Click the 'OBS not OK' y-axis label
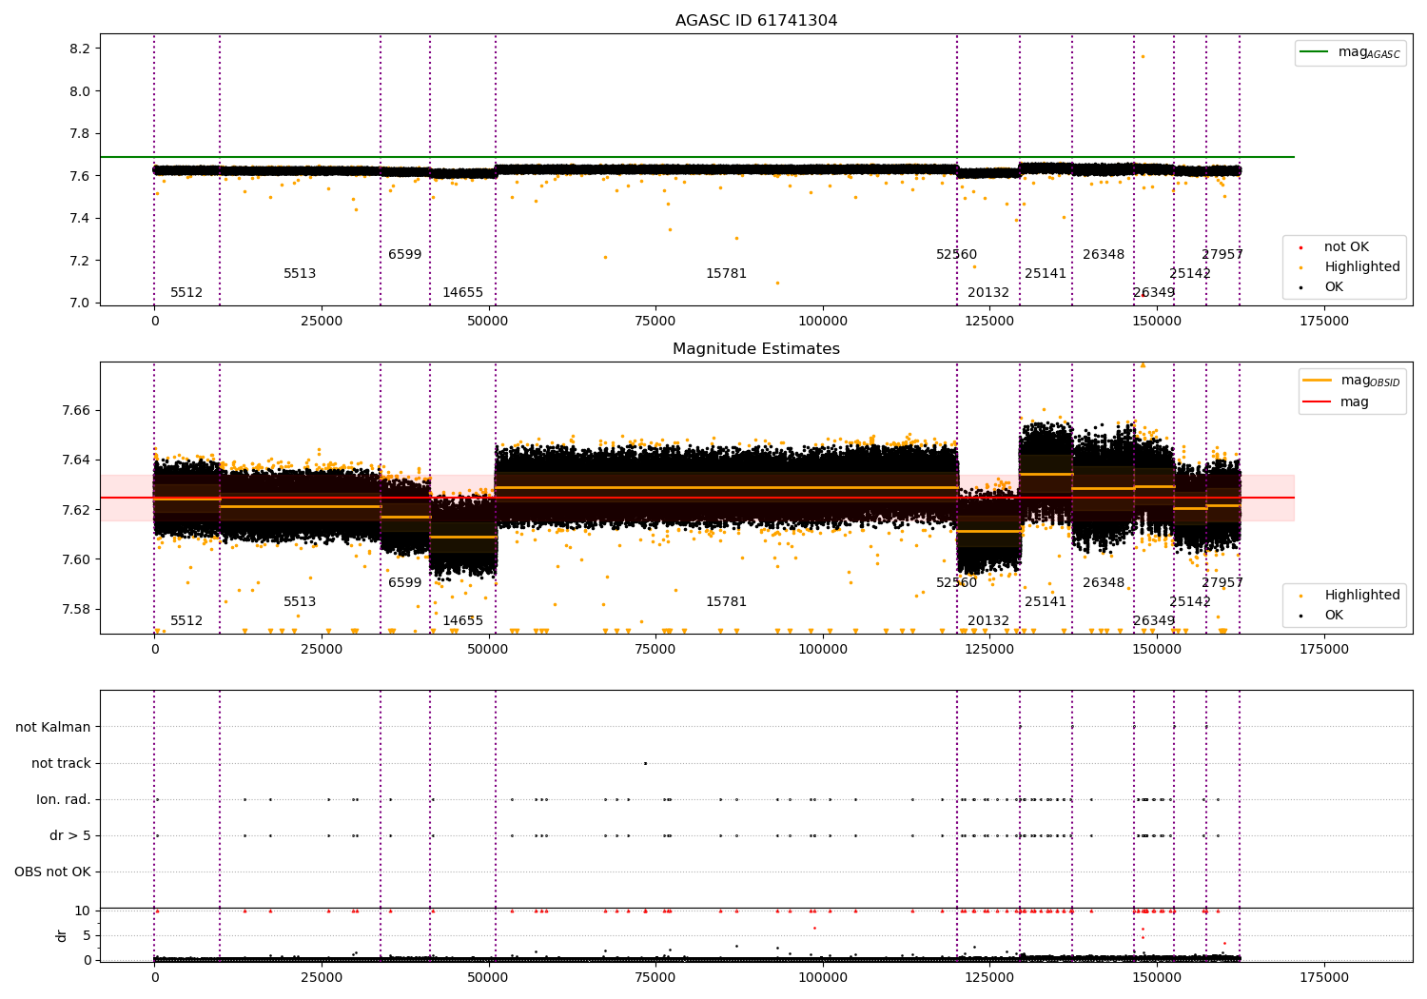The image size is (1427, 999). coord(53,872)
